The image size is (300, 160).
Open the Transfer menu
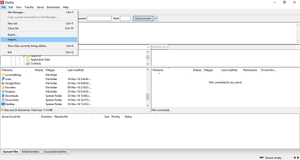(29, 7)
